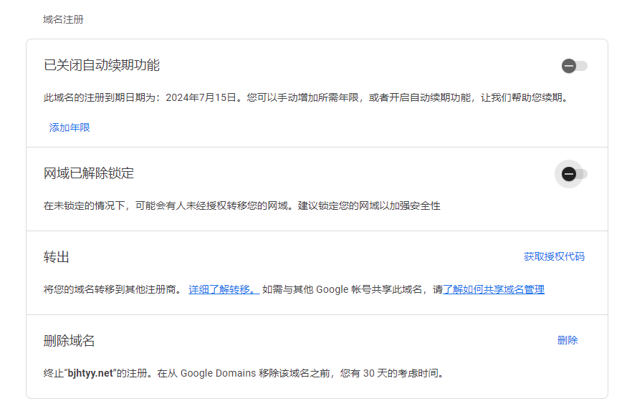Follow the 了解如何共享域名管理 link
Screen dimensions: 627x411
493,289
